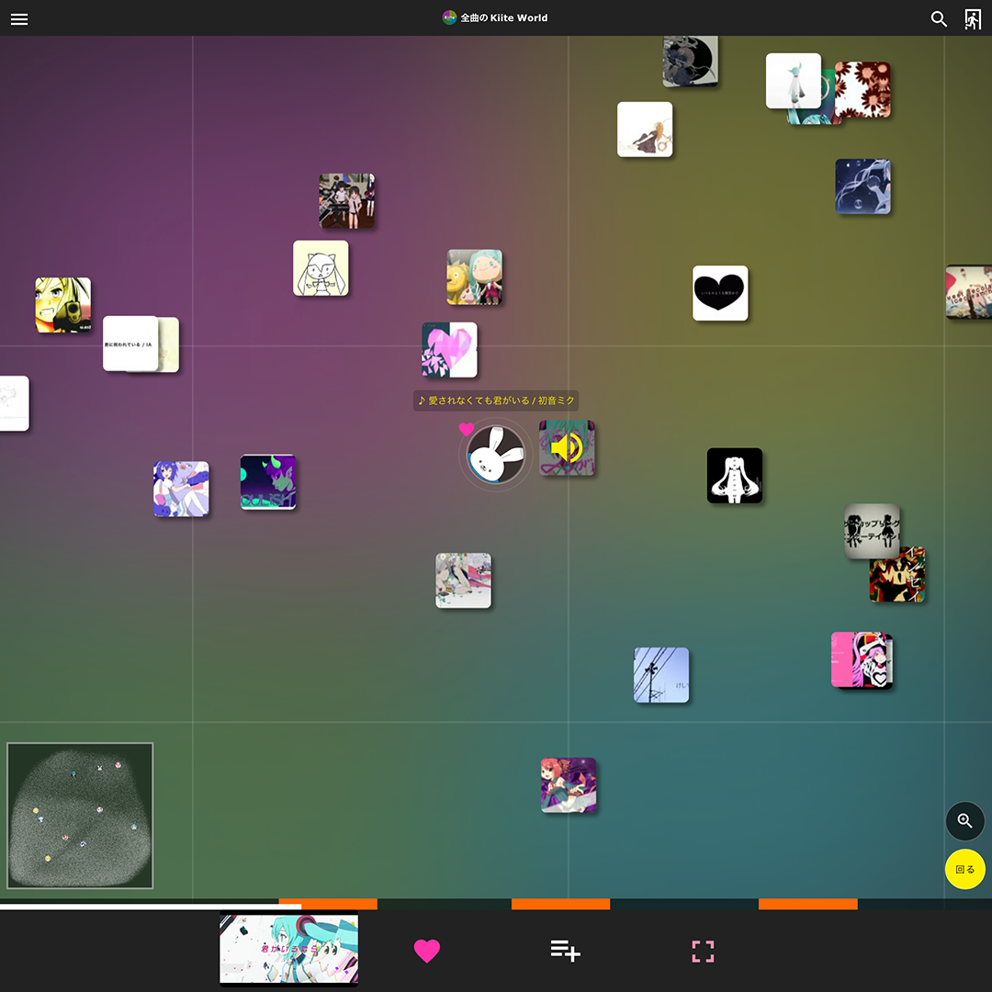Select the red and white flowers tile
Image resolution: width=992 pixels, height=992 pixels.
pos(862,90)
